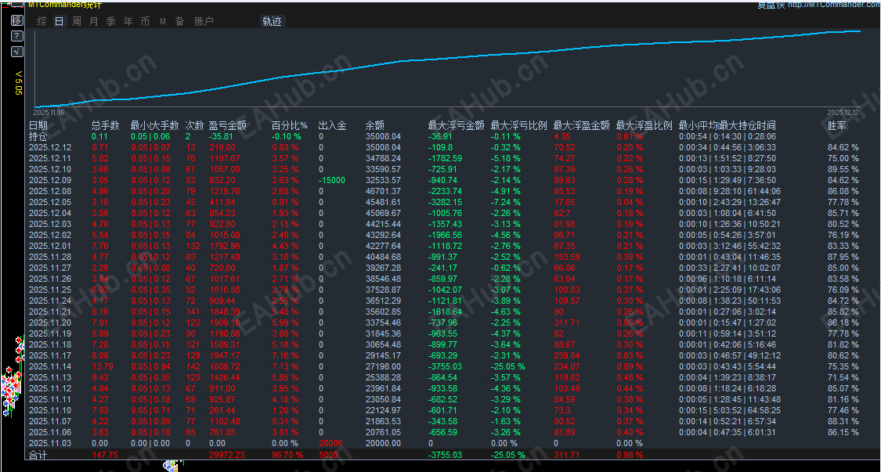Switch to 月 monthly statistics
Viewport: 881px width, 472px height.
tap(93, 21)
